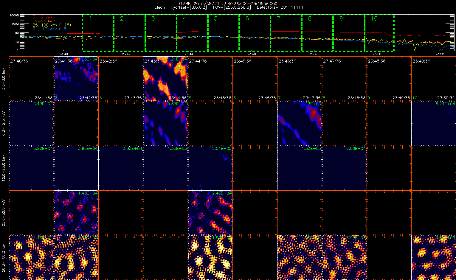Open 50.0-100.0 keV image in interval 5 column

coord(210,257)
